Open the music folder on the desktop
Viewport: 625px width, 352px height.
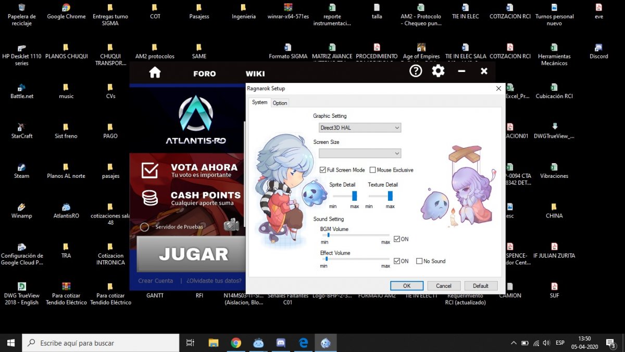[66, 88]
